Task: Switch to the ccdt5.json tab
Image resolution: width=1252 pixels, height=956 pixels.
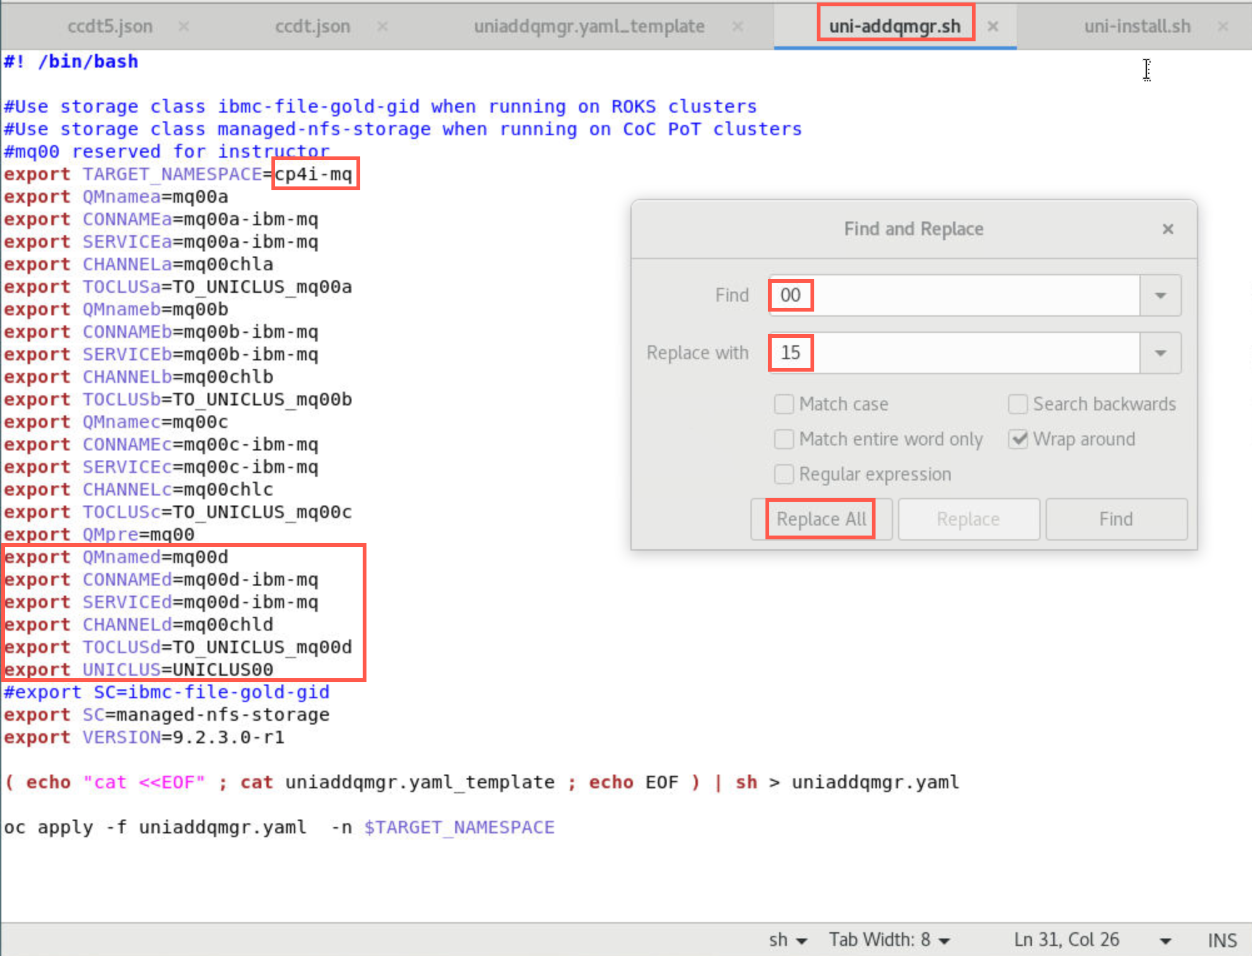Action: tap(110, 26)
